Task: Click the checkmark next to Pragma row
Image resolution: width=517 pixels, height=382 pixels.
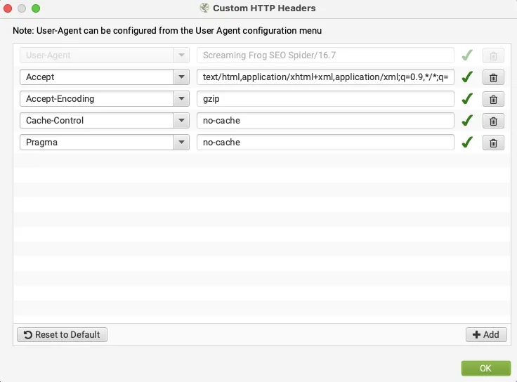Action: click(467, 142)
